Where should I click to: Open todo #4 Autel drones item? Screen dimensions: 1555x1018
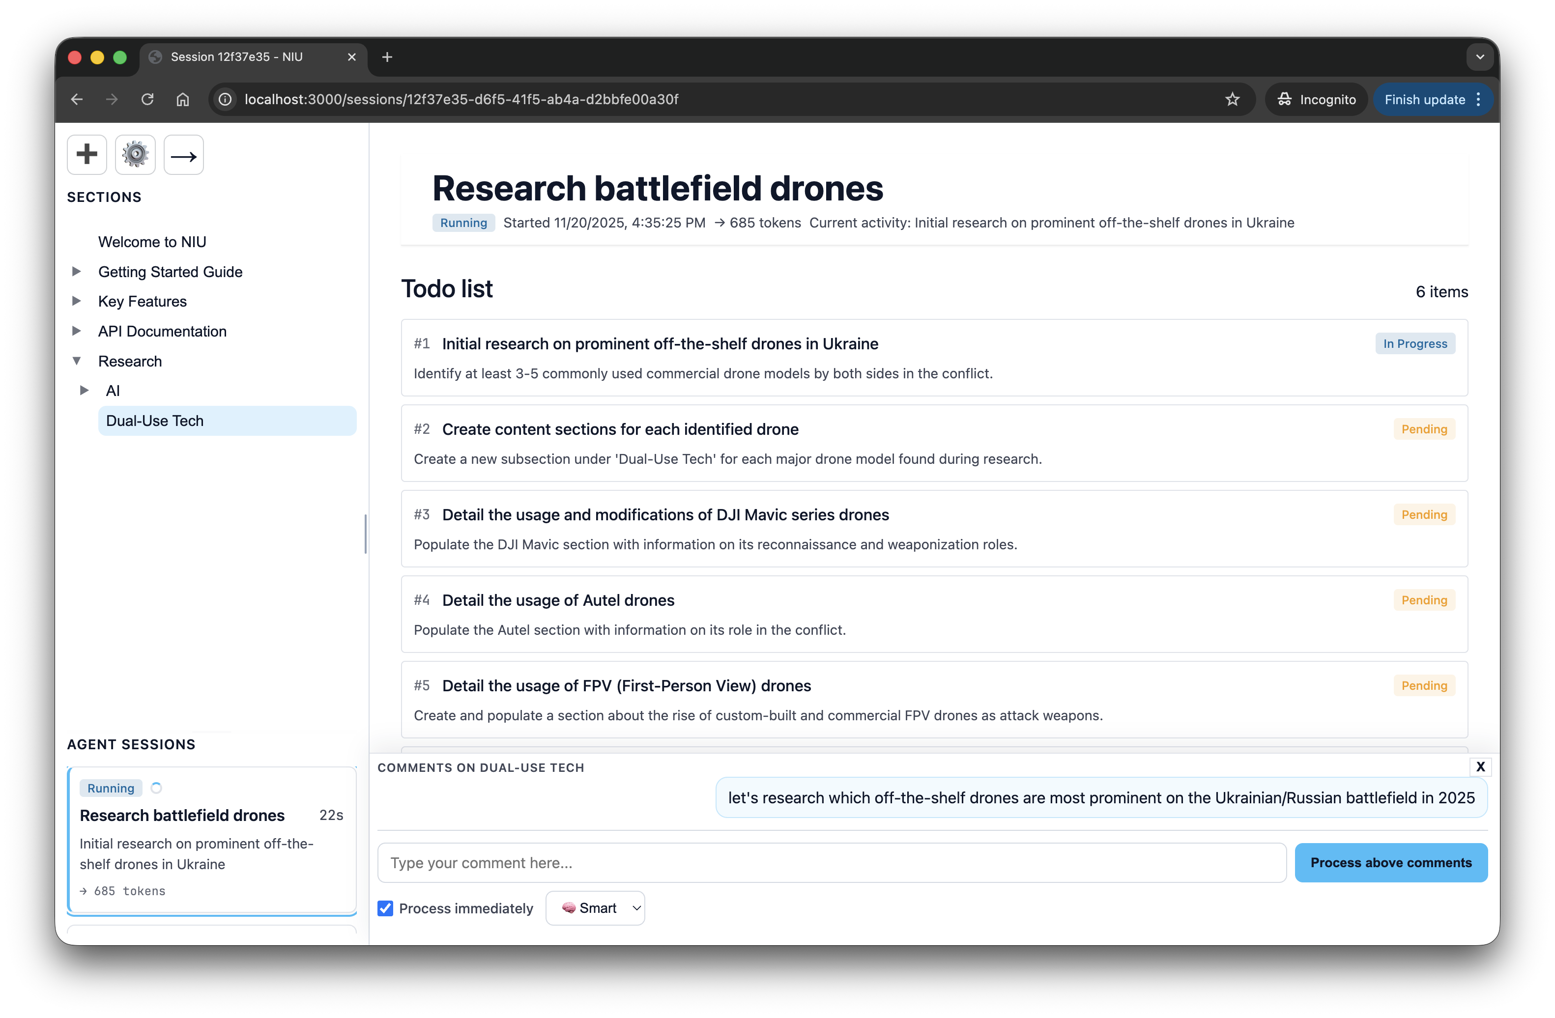tap(934, 615)
